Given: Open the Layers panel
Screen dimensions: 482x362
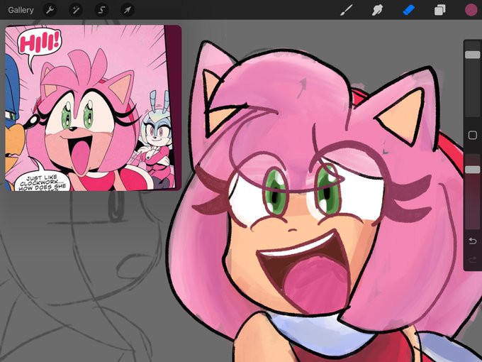Looking at the screenshot, I should click(440, 10).
